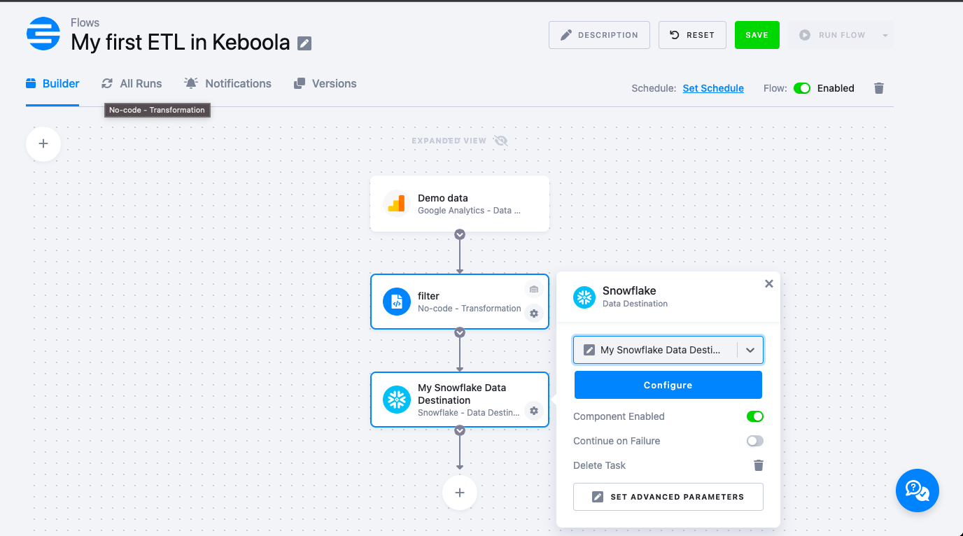Click the flow delete trash icon
This screenshot has height=536, width=963.
[x=879, y=88]
